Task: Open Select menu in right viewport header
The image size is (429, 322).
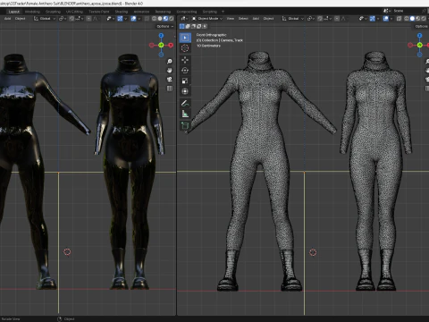Action: tap(243, 19)
